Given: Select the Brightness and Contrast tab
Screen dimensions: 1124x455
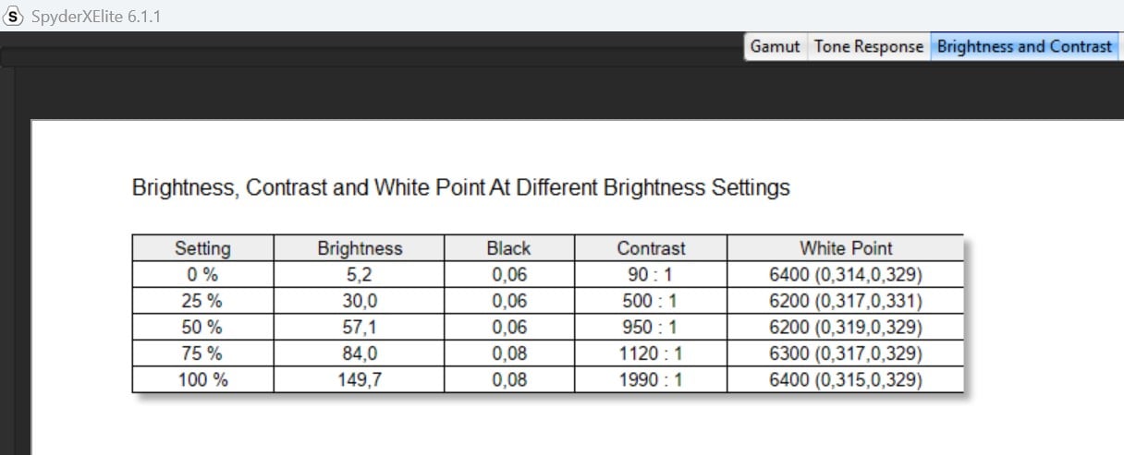Looking at the screenshot, I should 1024,46.
